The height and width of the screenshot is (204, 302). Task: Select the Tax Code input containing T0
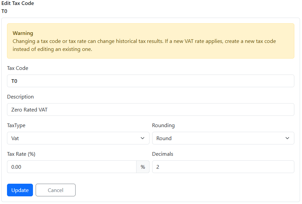click(151, 81)
